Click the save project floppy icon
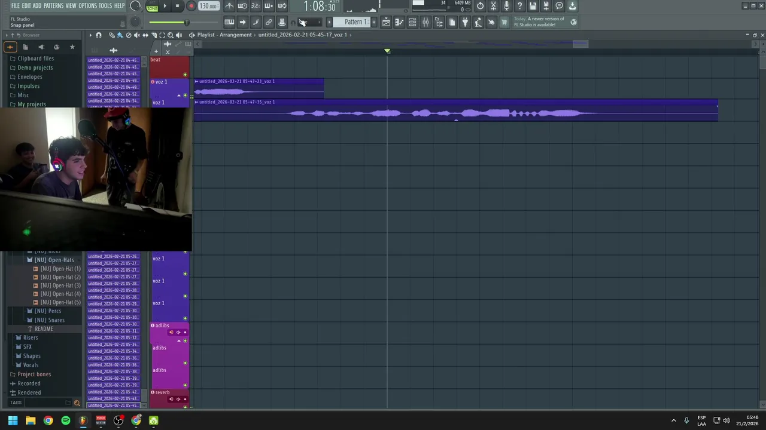Viewport: 766px width, 430px height. tap(533, 6)
